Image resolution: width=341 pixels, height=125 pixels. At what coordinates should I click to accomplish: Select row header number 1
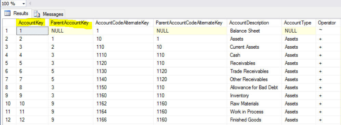9,31
